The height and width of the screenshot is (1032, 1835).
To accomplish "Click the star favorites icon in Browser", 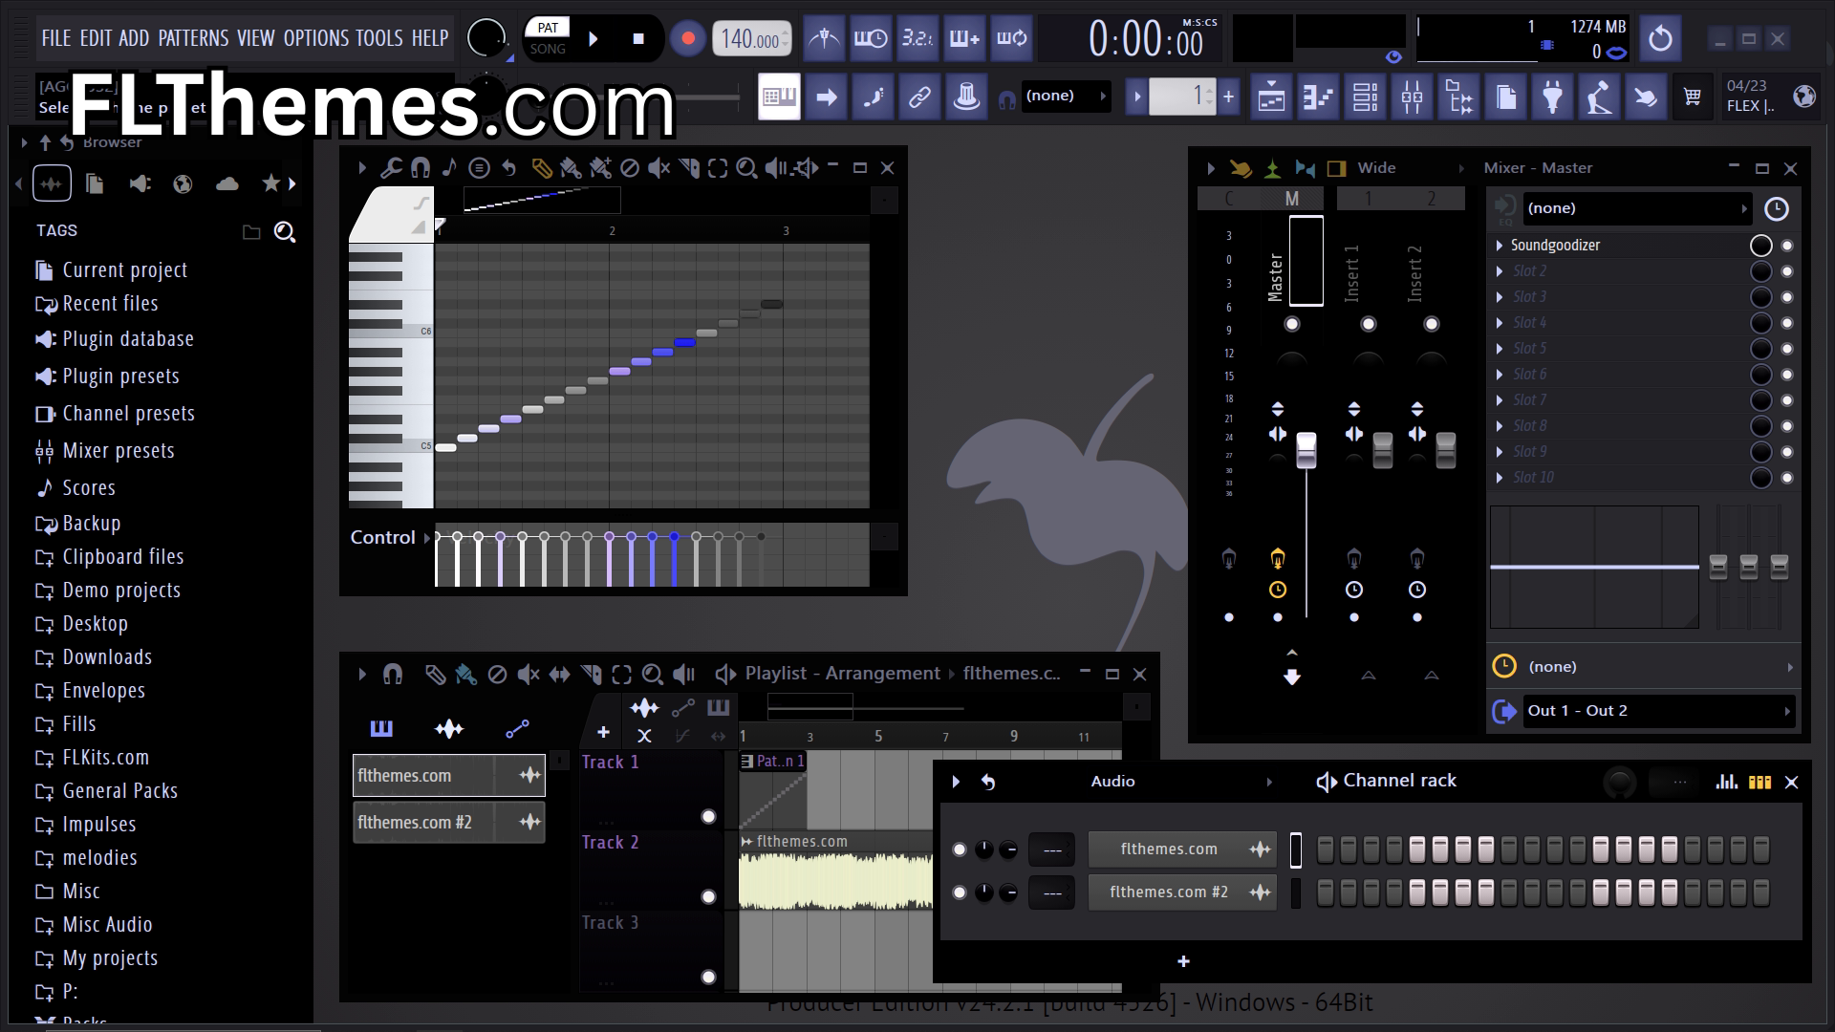I will point(271,183).
